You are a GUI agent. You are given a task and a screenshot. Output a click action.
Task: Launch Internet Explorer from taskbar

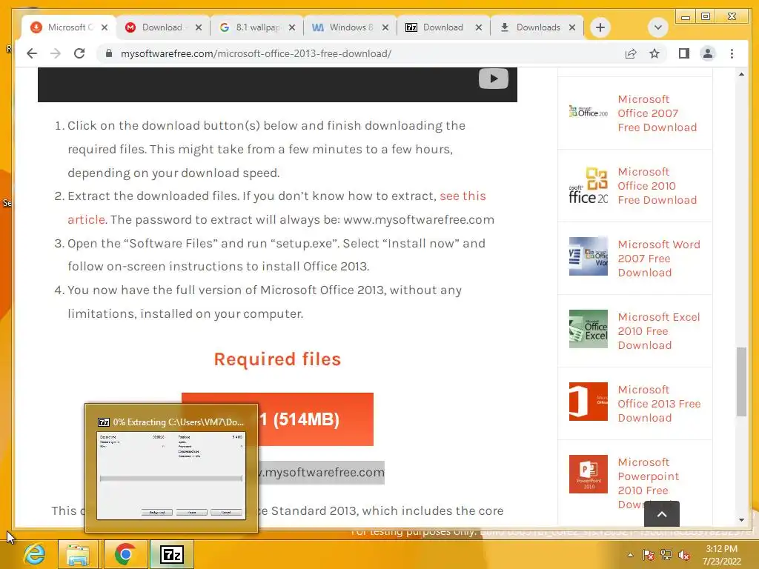tap(34, 554)
